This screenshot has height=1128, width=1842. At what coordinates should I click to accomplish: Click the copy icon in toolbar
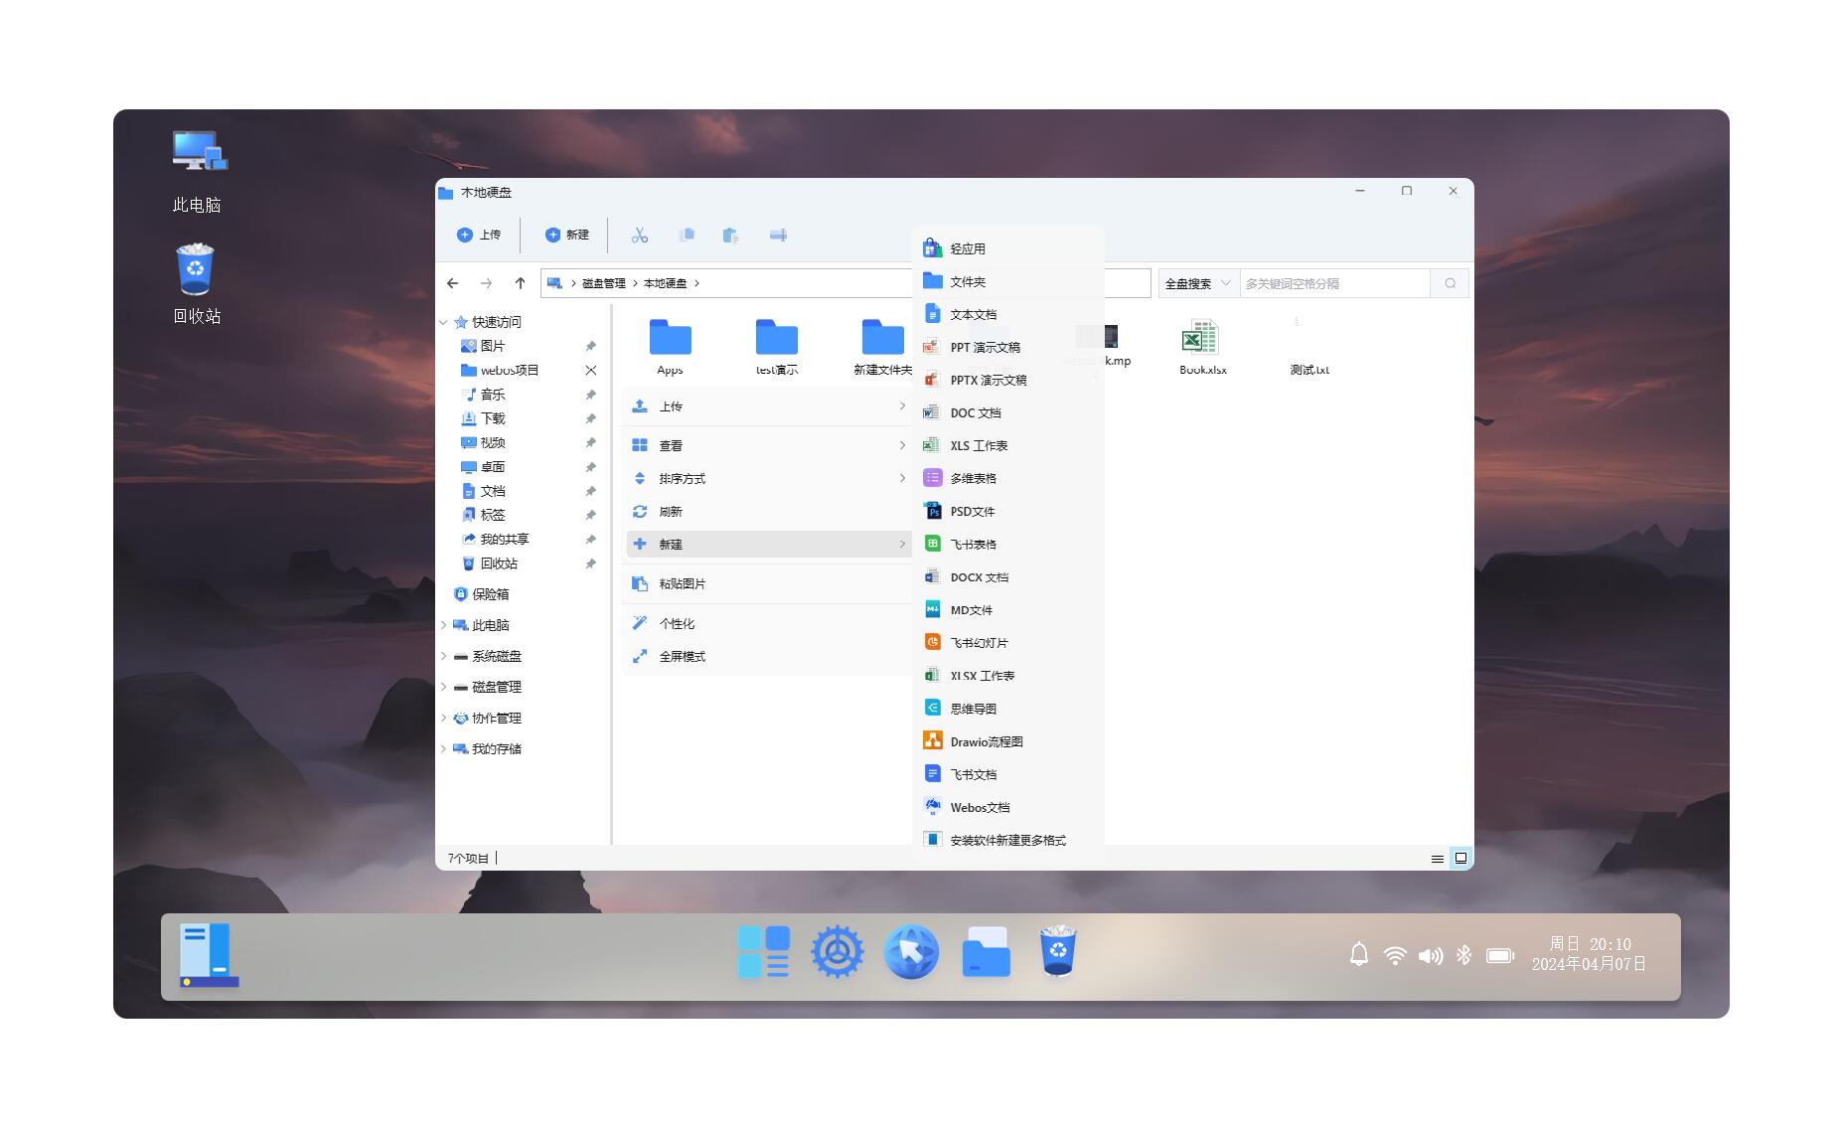tap(687, 236)
